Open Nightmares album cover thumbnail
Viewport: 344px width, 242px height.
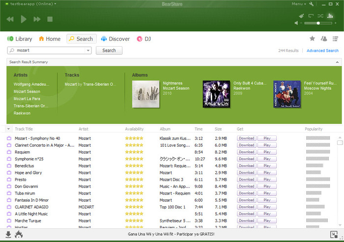click(x=145, y=94)
